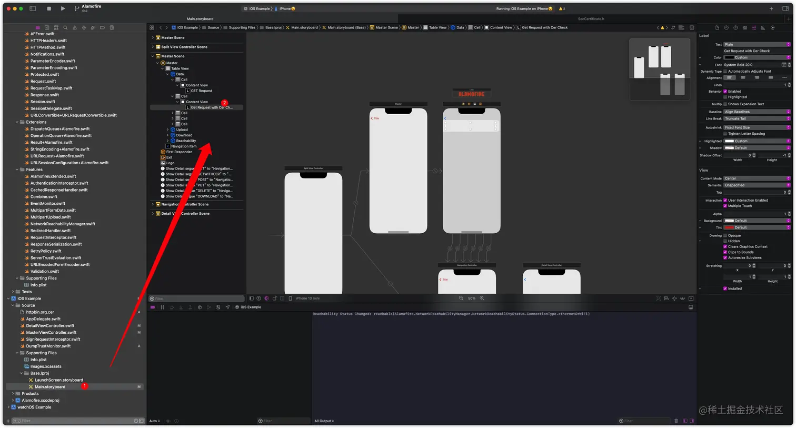Go forward in editor history
Viewport: 796px width, 428px height.
(x=166, y=27)
